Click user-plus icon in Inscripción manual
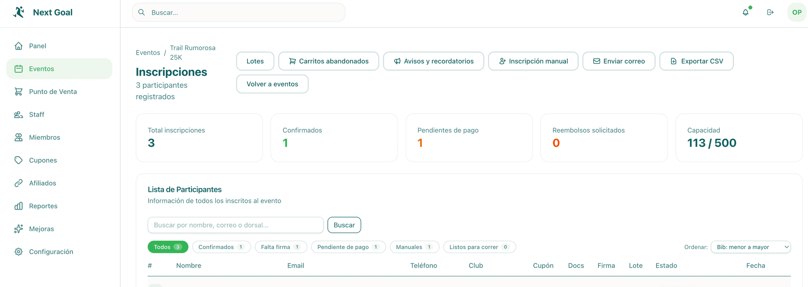 (502, 61)
